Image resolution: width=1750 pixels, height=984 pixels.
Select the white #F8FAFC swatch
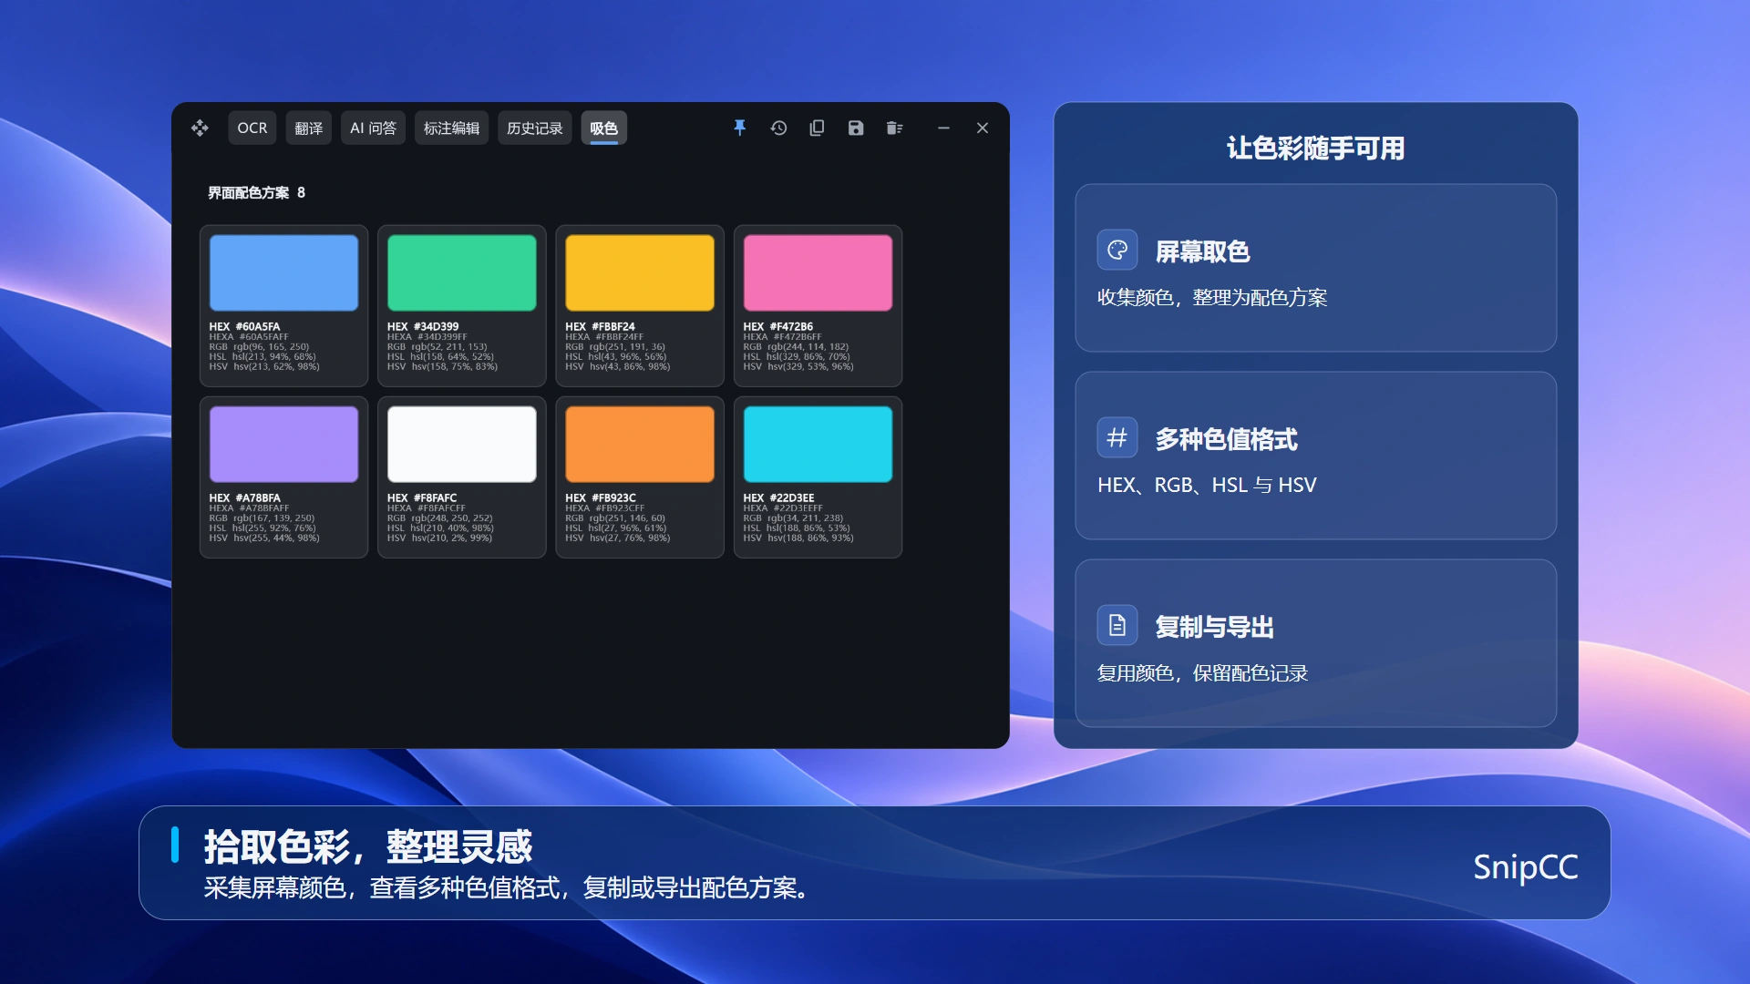(462, 444)
